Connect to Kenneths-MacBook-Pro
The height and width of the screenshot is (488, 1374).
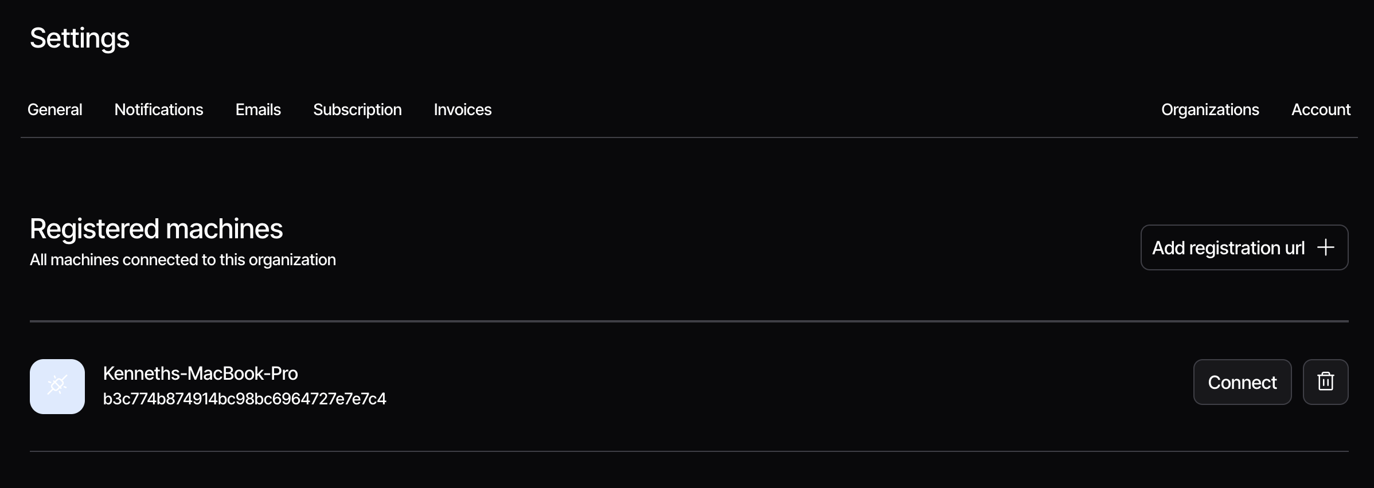pyautogui.click(x=1242, y=382)
